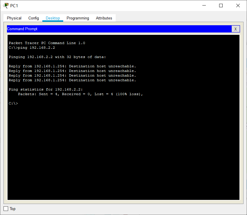Open the Config tab

pyautogui.click(x=34, y=18)
